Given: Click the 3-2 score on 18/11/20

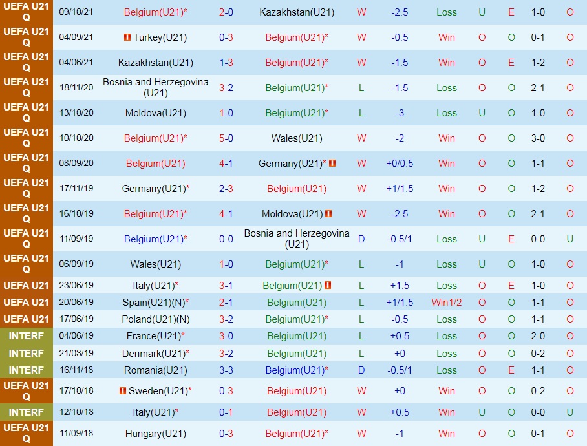Looking at the screenshot, I should point(226,88).
